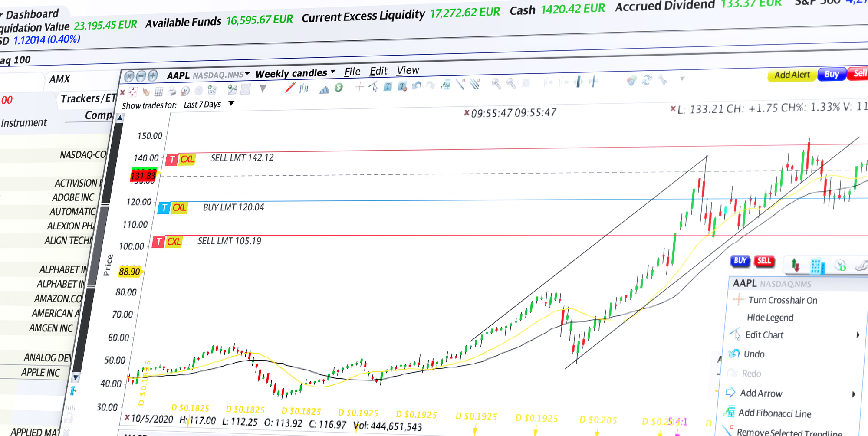Click the blue undo arrow in toolbar
Viewport: 868px width, 436px height.
[x=417, y=85]
